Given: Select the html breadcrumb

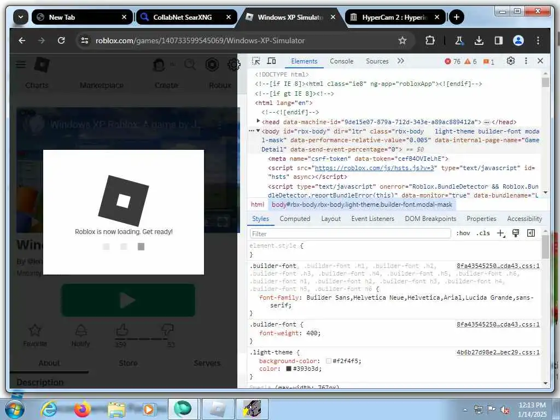Looking at the screenshot, I should tap(258, 205).
